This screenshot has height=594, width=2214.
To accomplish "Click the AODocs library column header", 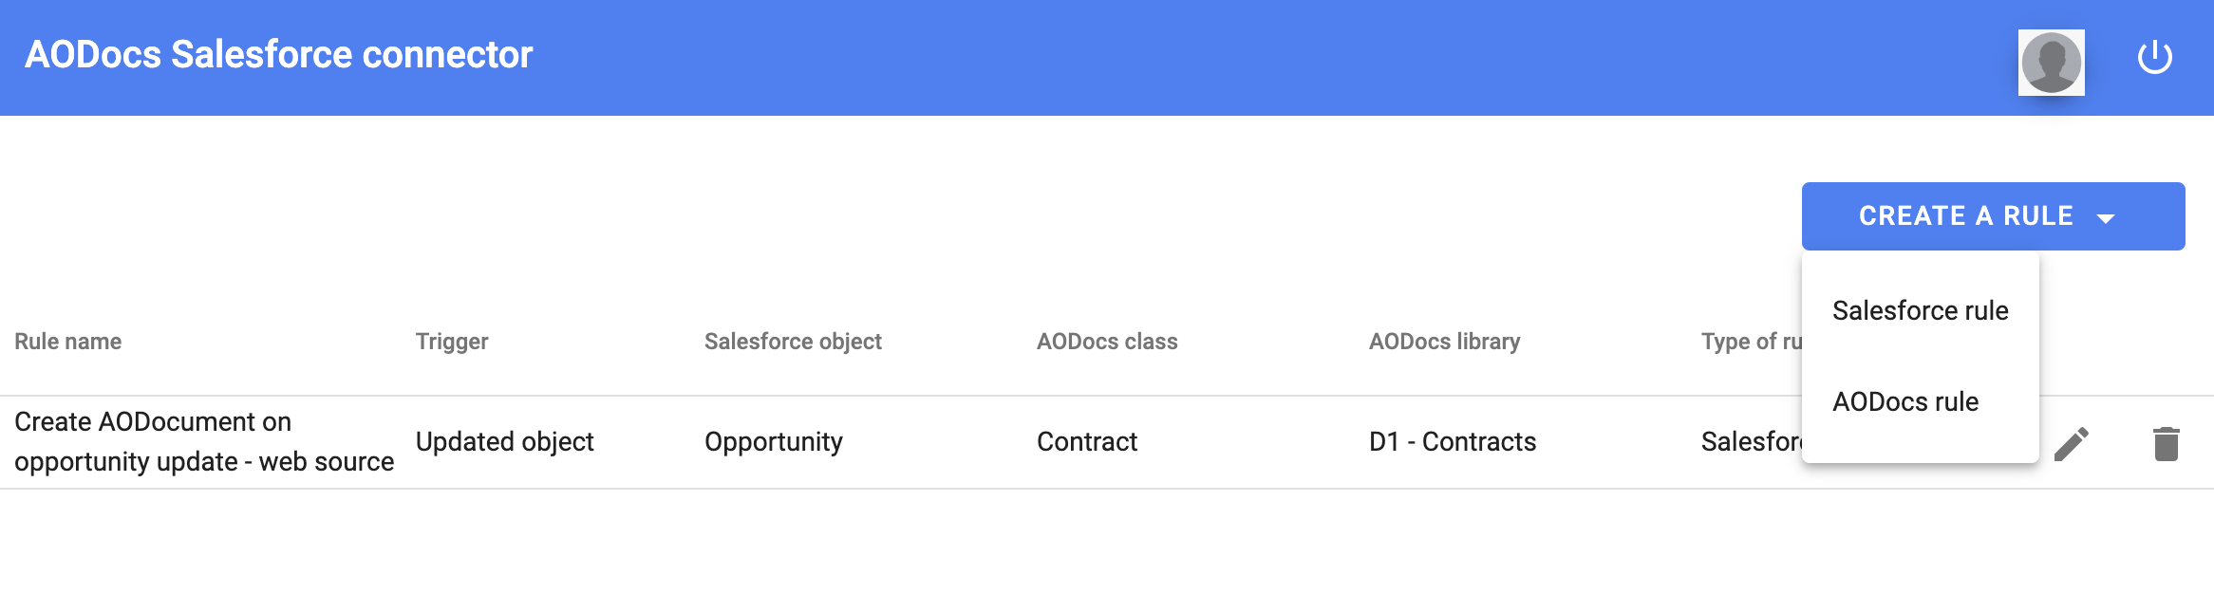I will (1444, 342).
